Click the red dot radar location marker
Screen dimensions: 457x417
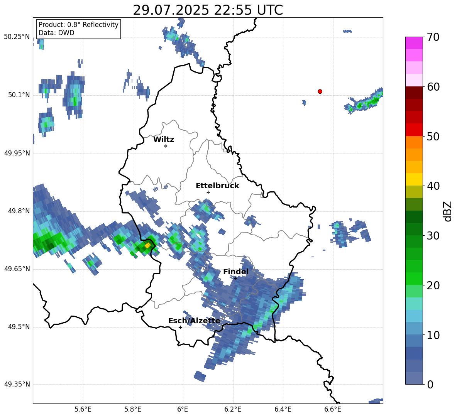click(320, 91)
